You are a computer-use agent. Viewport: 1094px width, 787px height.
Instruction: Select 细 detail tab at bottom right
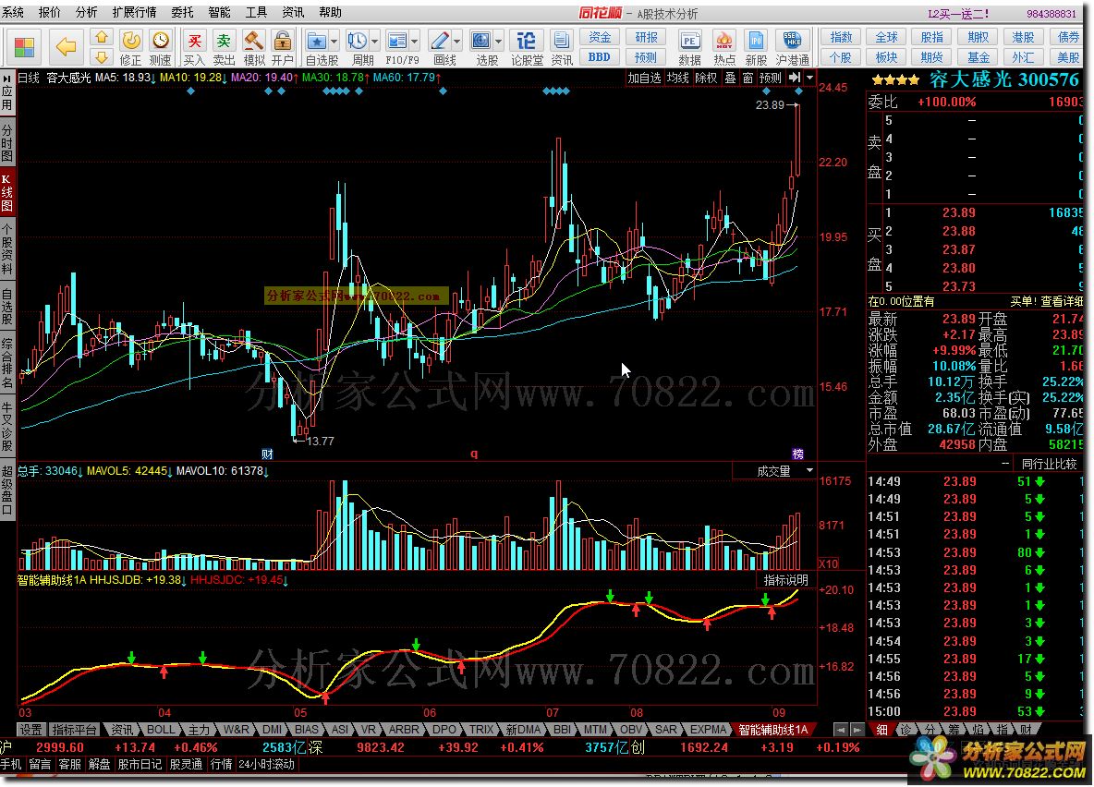tap(881, 730)
